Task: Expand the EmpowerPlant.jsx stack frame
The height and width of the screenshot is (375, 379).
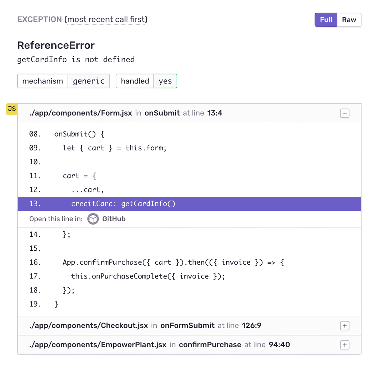Action: pyautogui.click(x=344, y=345)
